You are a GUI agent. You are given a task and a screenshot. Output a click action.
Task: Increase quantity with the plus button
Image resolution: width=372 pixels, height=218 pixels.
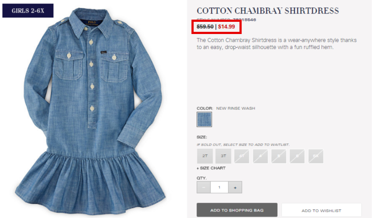pyautogui.click(x=235, y=187)
